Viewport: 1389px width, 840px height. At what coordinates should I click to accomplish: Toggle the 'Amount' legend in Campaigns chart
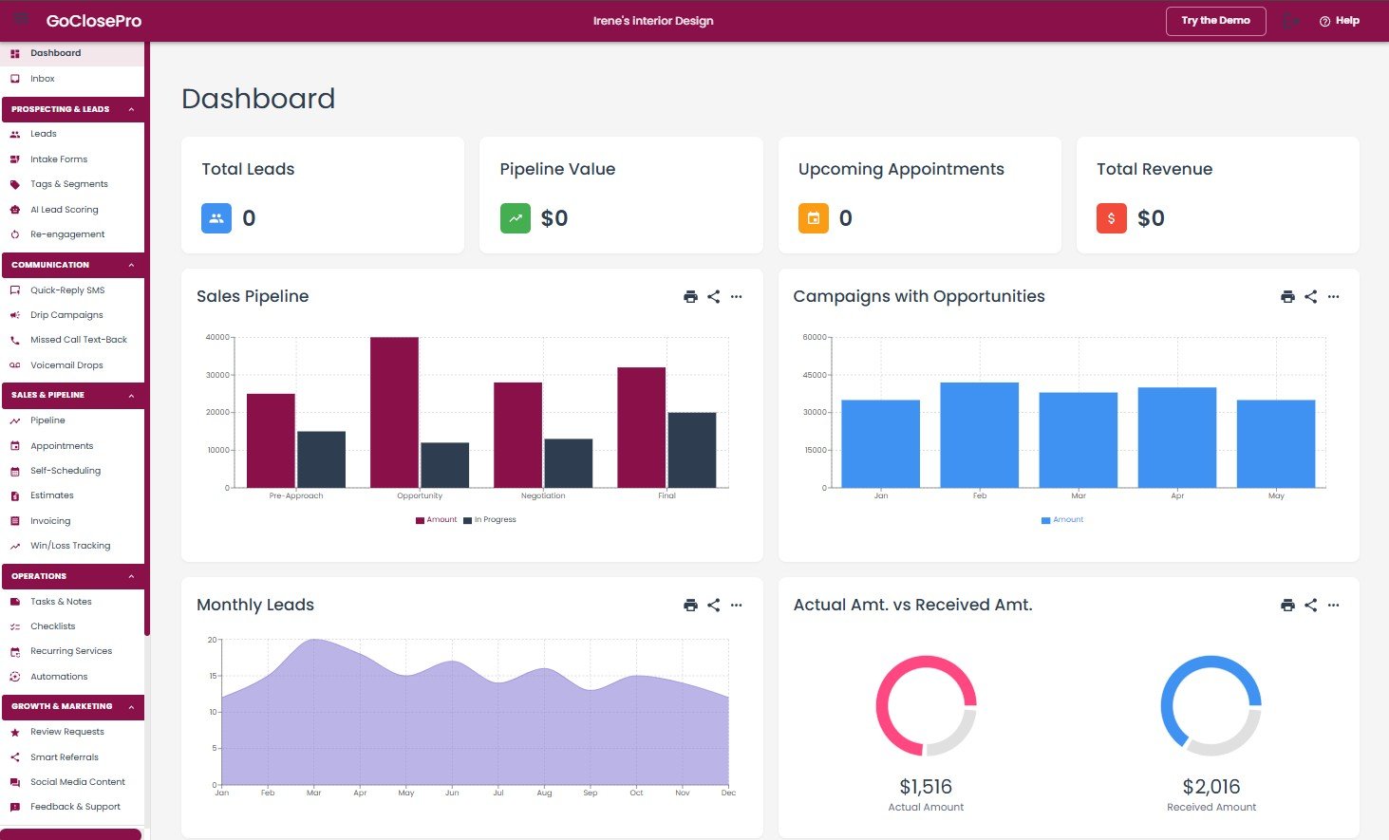1062,519
